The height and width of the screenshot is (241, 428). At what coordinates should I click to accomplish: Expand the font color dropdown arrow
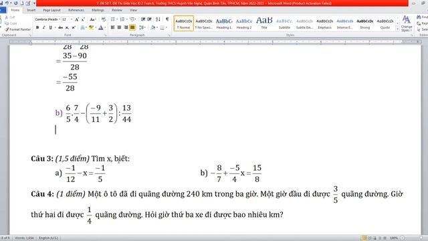coord(105,27)
